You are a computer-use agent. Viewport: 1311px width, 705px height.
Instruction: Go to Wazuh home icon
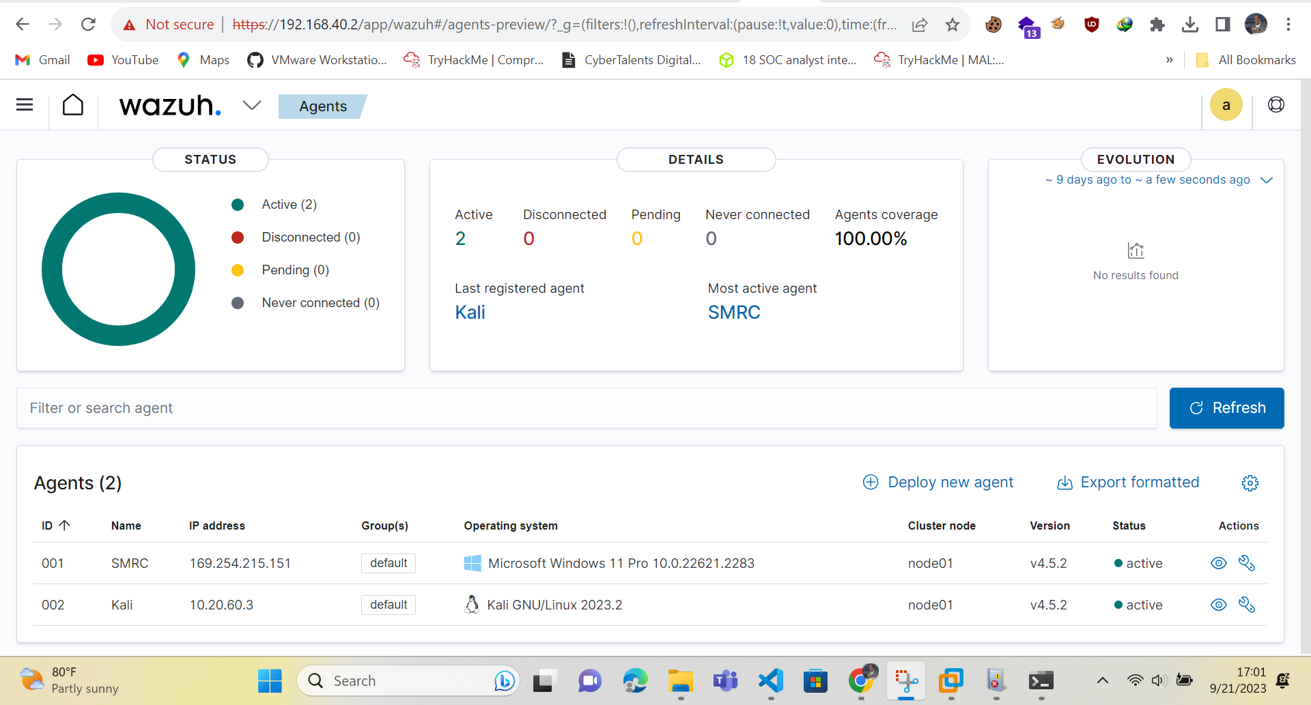tap(73, 105)
